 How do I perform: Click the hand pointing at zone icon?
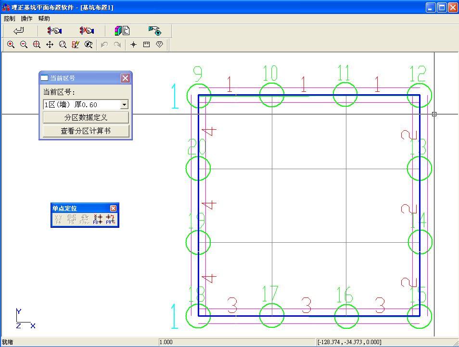click(x=54, y=31)
